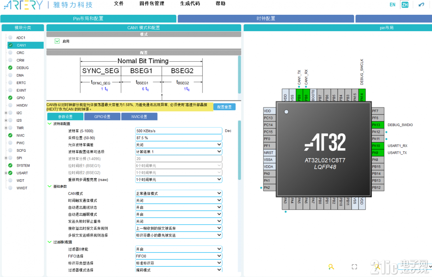Click the BOOT0 pin on the chip
The height and width of the screenshot is (277, 432).
(x=313, y=95)
